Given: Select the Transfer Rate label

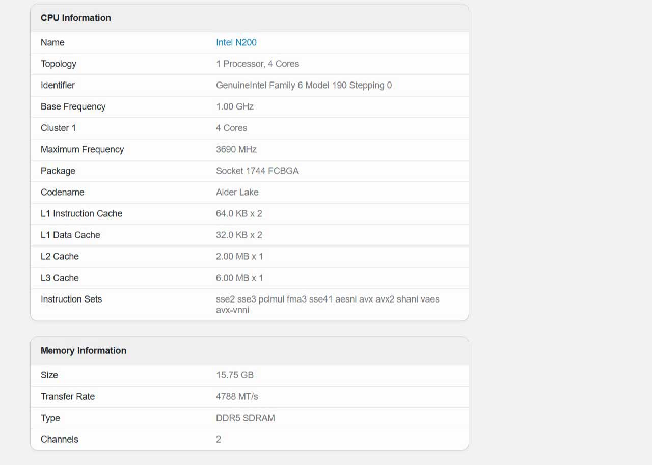Looking at the screenshot, I should click(68, 396).
